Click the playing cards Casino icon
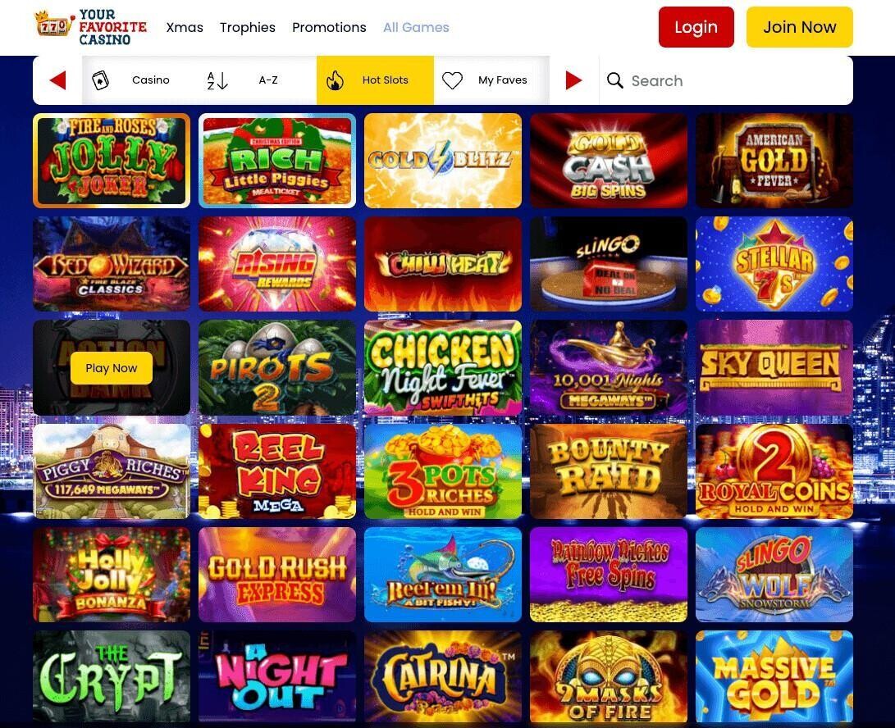895x728 pixels. pos(100,80)
